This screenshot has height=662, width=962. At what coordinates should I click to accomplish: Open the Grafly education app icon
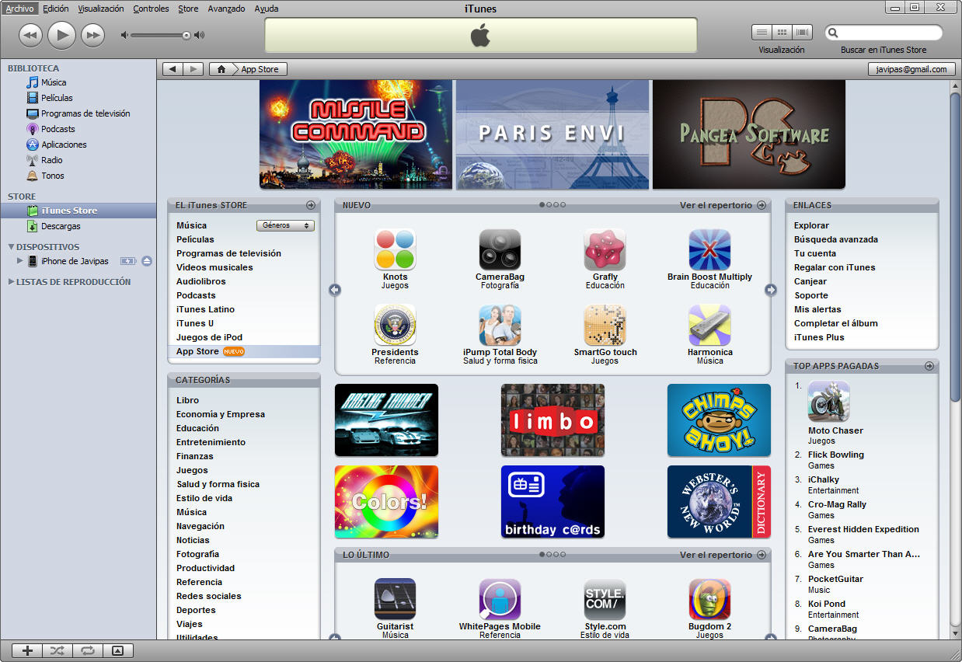605,249
